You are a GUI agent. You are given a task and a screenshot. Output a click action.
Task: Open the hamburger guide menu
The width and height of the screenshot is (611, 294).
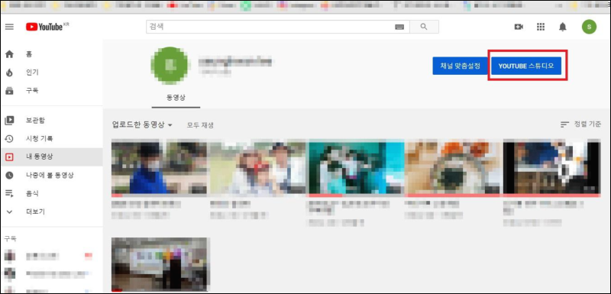(9, 27)
